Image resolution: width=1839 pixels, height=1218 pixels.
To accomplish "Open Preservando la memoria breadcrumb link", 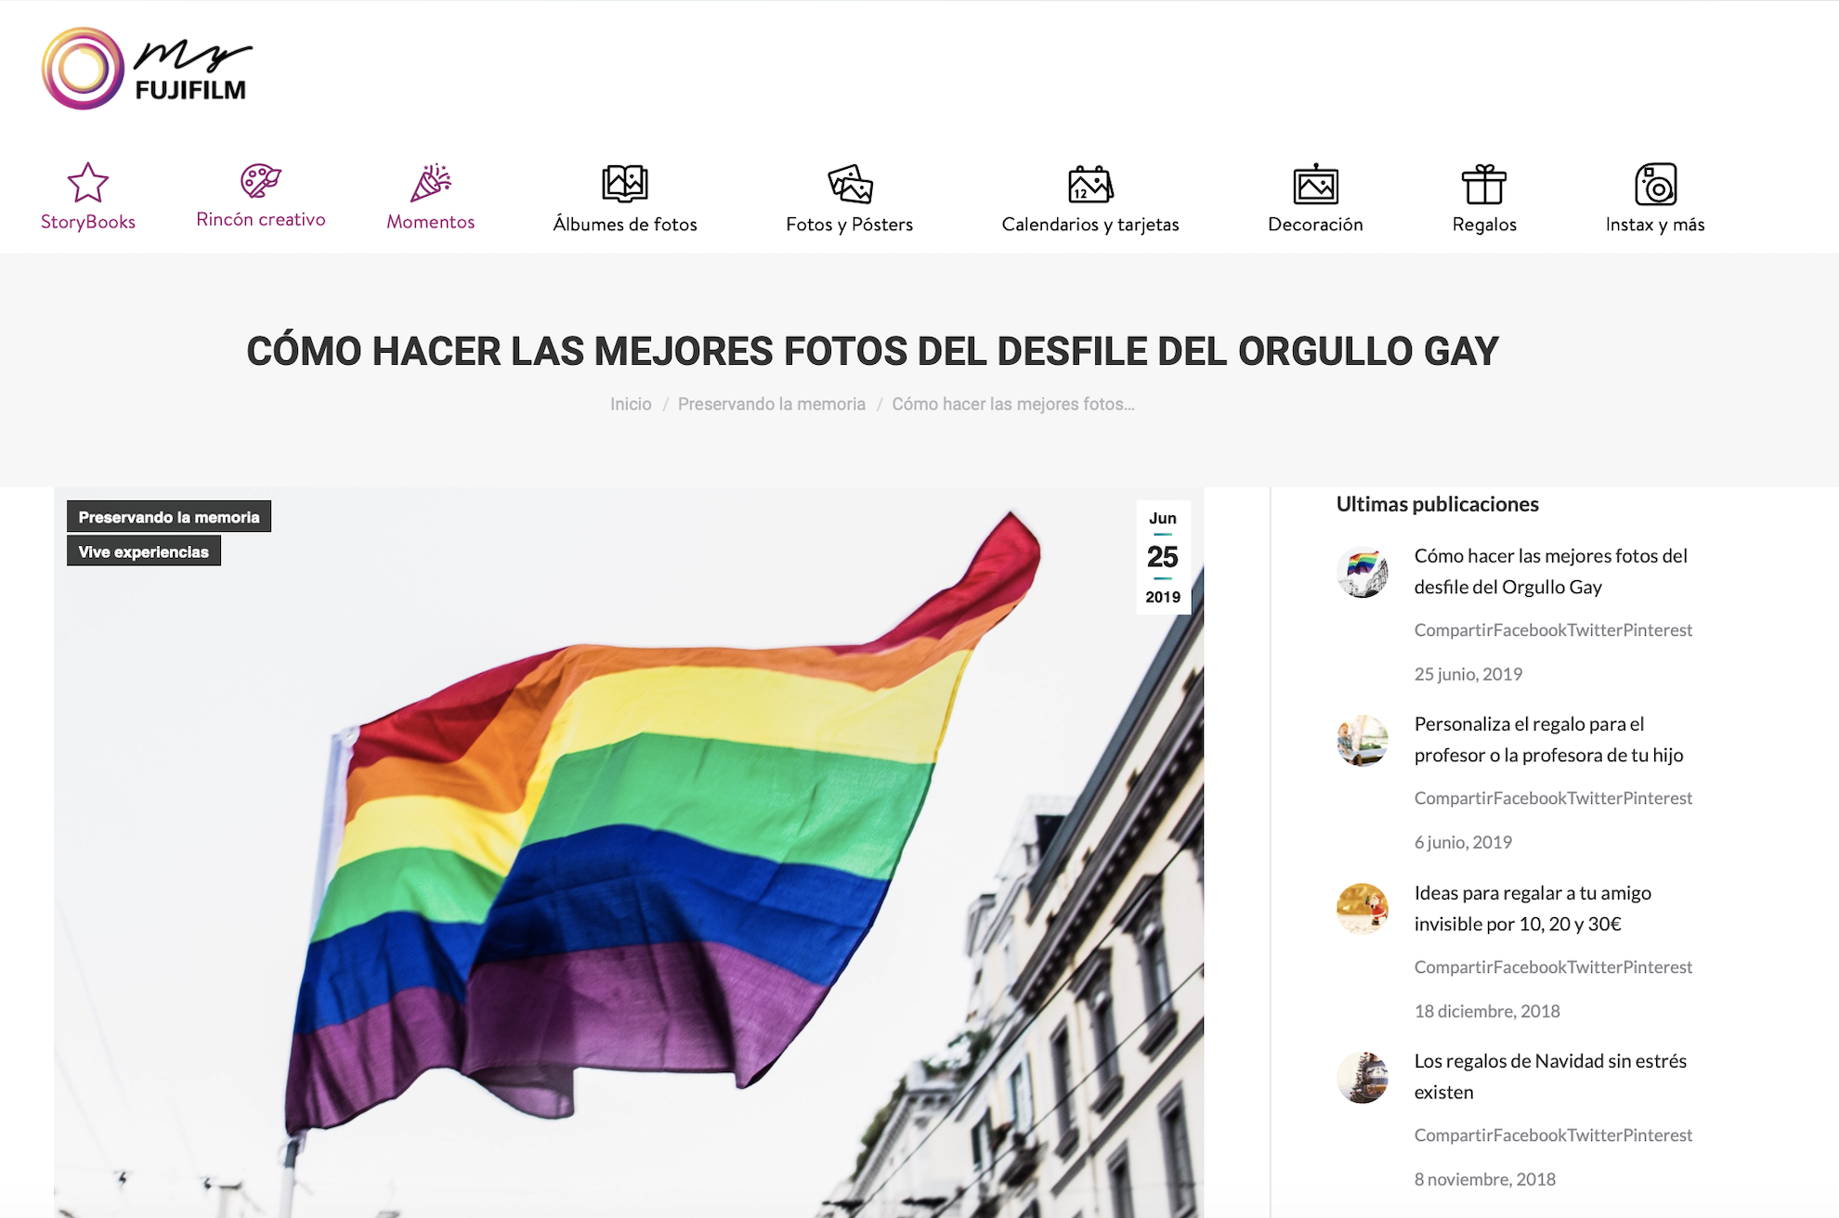I will click(771, 405).
